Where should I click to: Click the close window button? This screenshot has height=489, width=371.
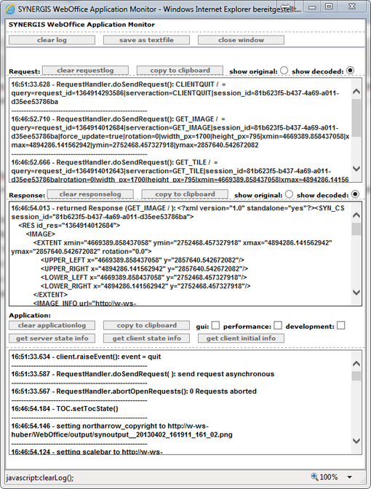tap(241, 40)
